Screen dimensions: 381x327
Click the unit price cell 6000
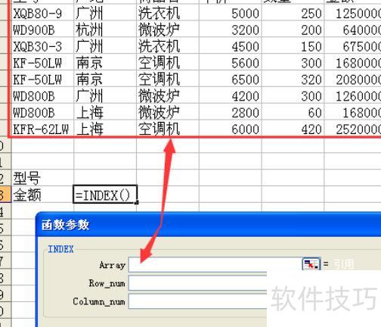pos(231,129)
